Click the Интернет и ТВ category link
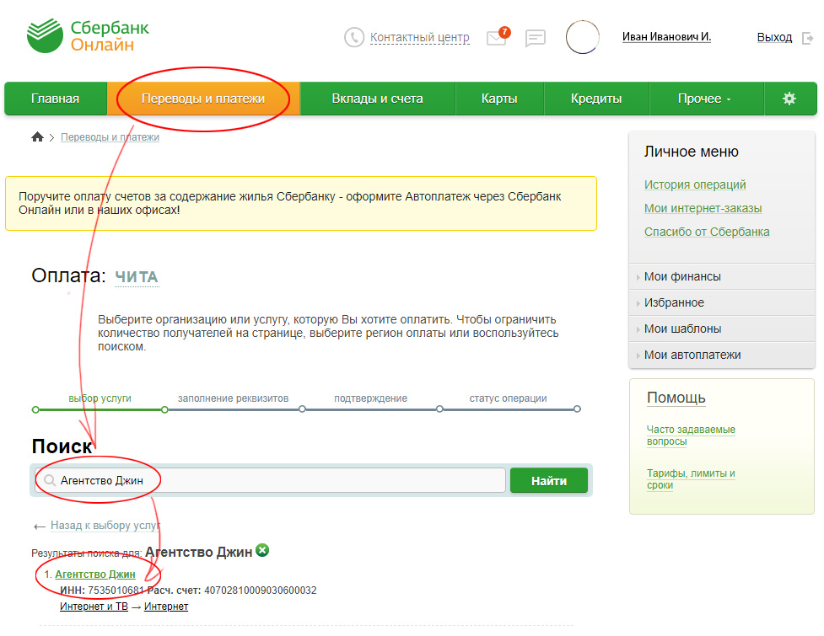This screenshot has width=824, height=636. pos(94,606)
